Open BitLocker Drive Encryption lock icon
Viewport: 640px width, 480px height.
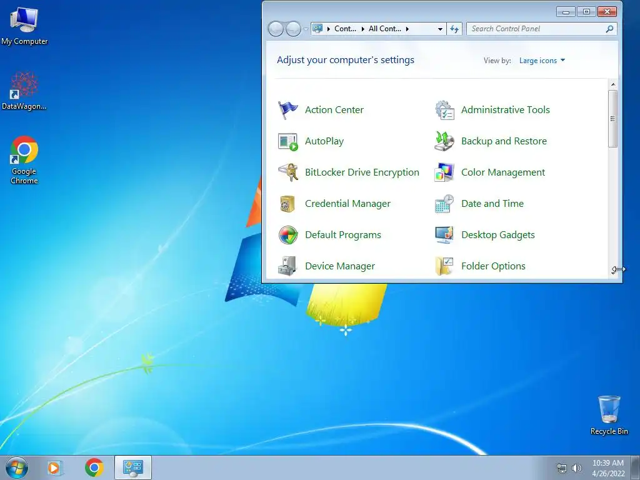click(287, 172)
